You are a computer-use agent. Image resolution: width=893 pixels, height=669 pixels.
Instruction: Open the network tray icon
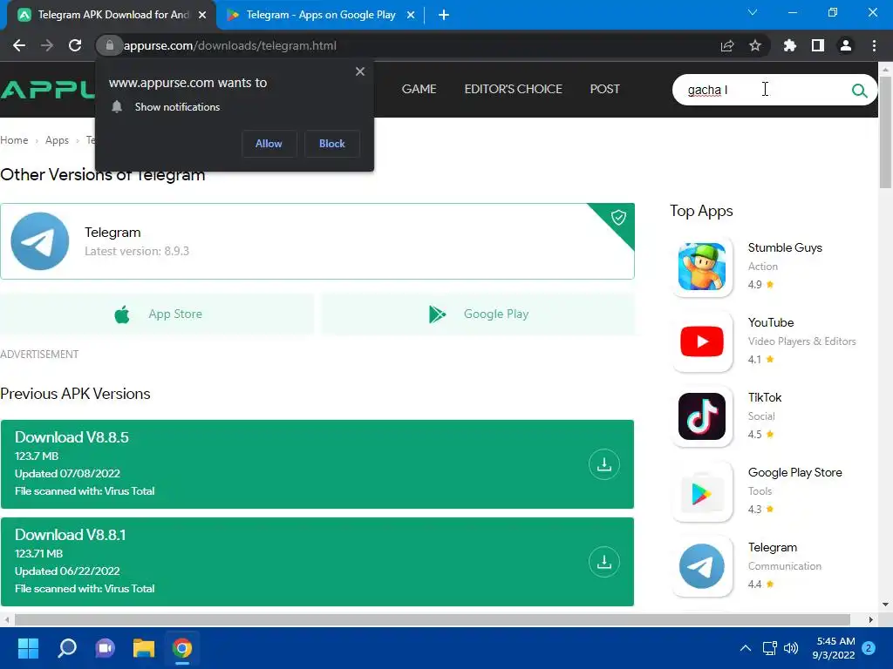point(770,648)
